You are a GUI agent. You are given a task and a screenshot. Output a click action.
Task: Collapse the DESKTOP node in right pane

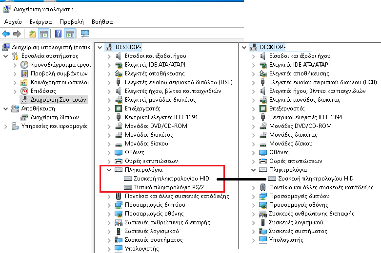click(x=244, y=47)
